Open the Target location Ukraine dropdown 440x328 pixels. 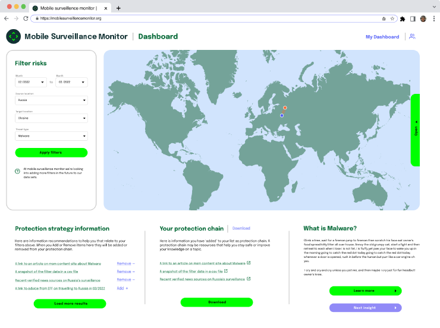click(x=51, y=118)
